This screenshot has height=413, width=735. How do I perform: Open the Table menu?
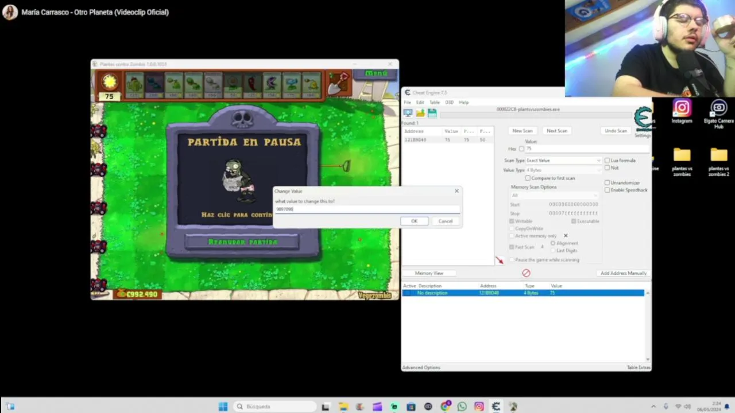coord(435,103)
